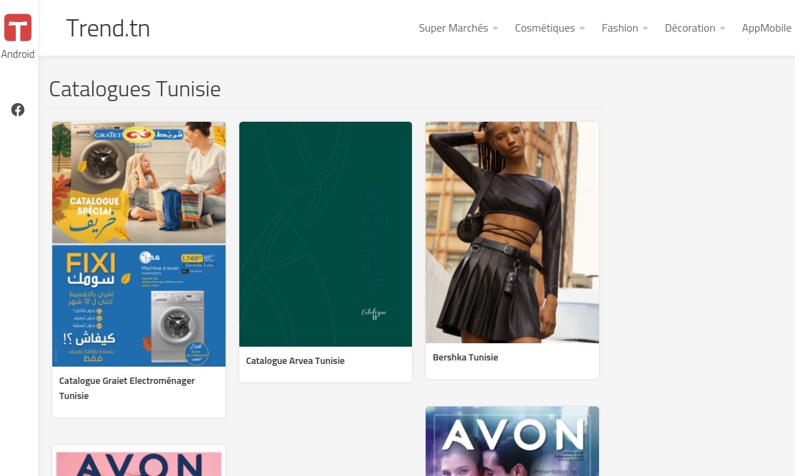The height and width of the screenshot is (476, 795).
Task: Expand the Super Marchés dropdown arrow
Action: (495, 28)
